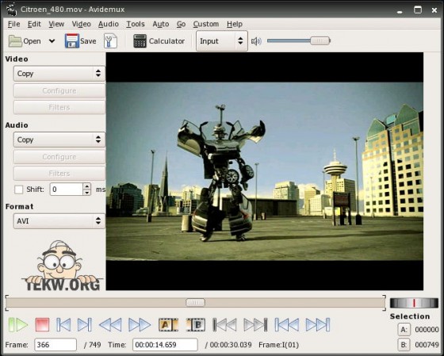Screen dimensions: 444x356
Task: Click the jog shuttle wheel control
Action: pyautogui.click(x=414, y=303)
